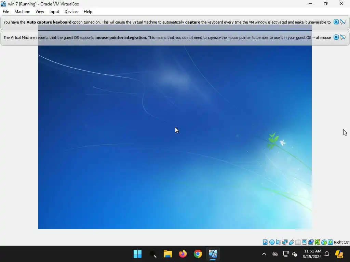The image size is (350, 262).
Task: Open the View menu
Action: pyautogui.click(x=40, y=12)
